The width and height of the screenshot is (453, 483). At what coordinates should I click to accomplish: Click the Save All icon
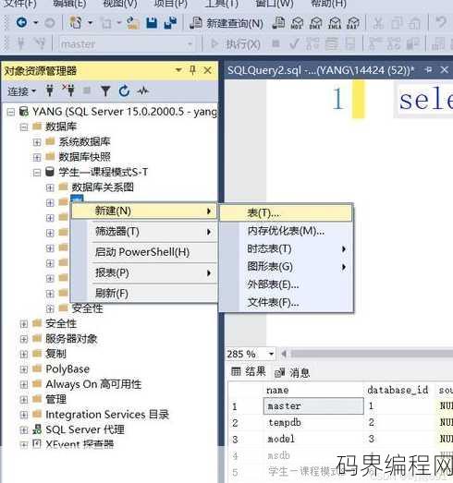170,23
